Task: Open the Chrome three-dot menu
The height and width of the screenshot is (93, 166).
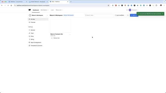Action: click(164, 5)
